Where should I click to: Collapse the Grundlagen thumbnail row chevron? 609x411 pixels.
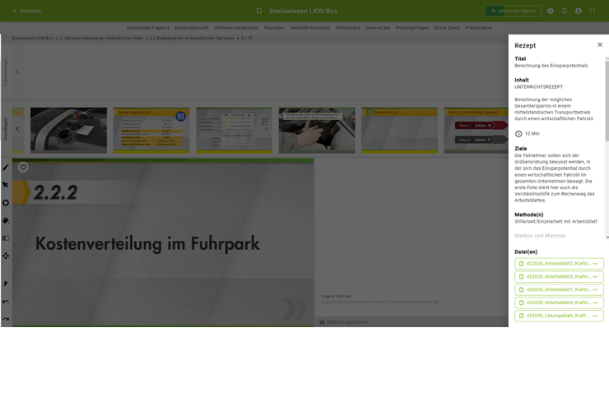(17, 129)
